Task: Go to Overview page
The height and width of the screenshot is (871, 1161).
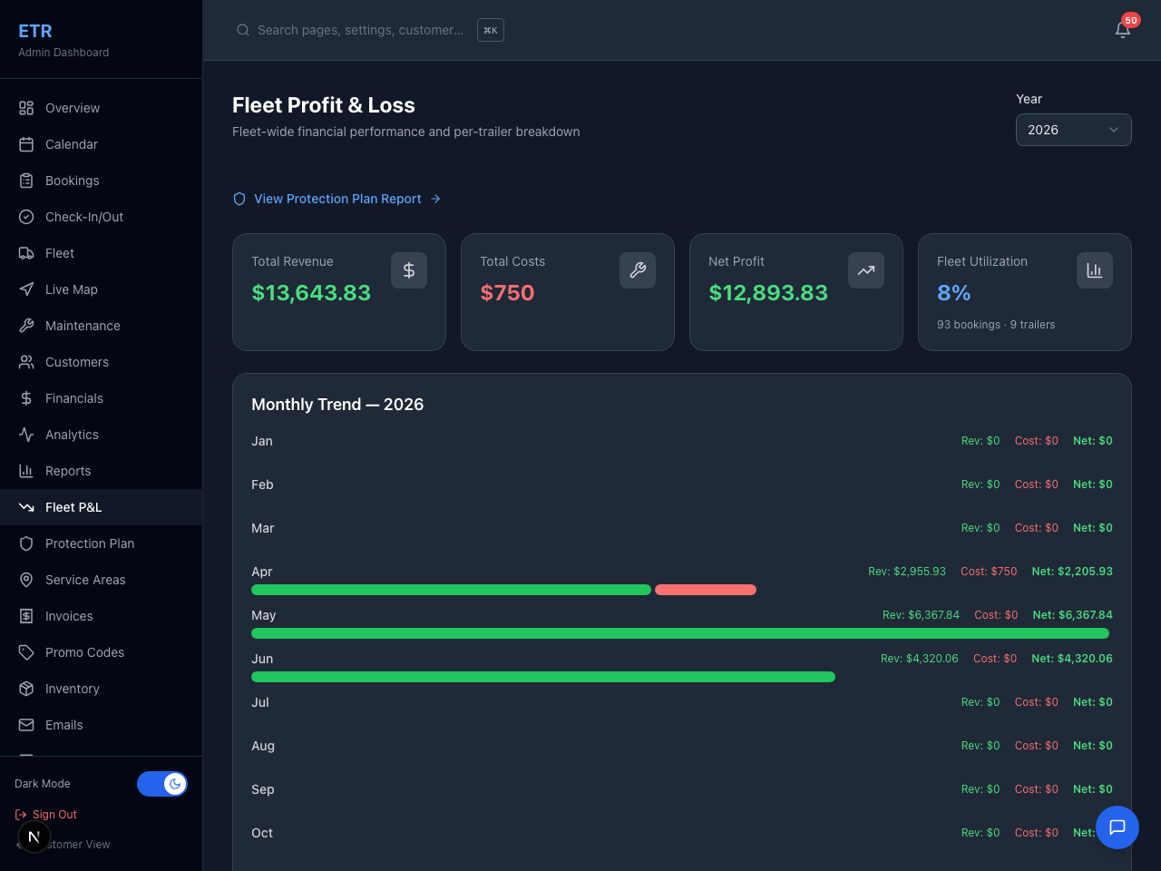Action: [101, 108]
